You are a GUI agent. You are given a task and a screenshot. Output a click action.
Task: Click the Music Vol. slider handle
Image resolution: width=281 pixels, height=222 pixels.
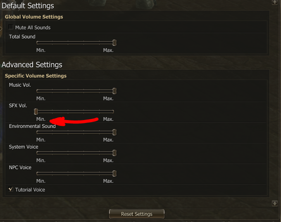[x=114, y=91]
